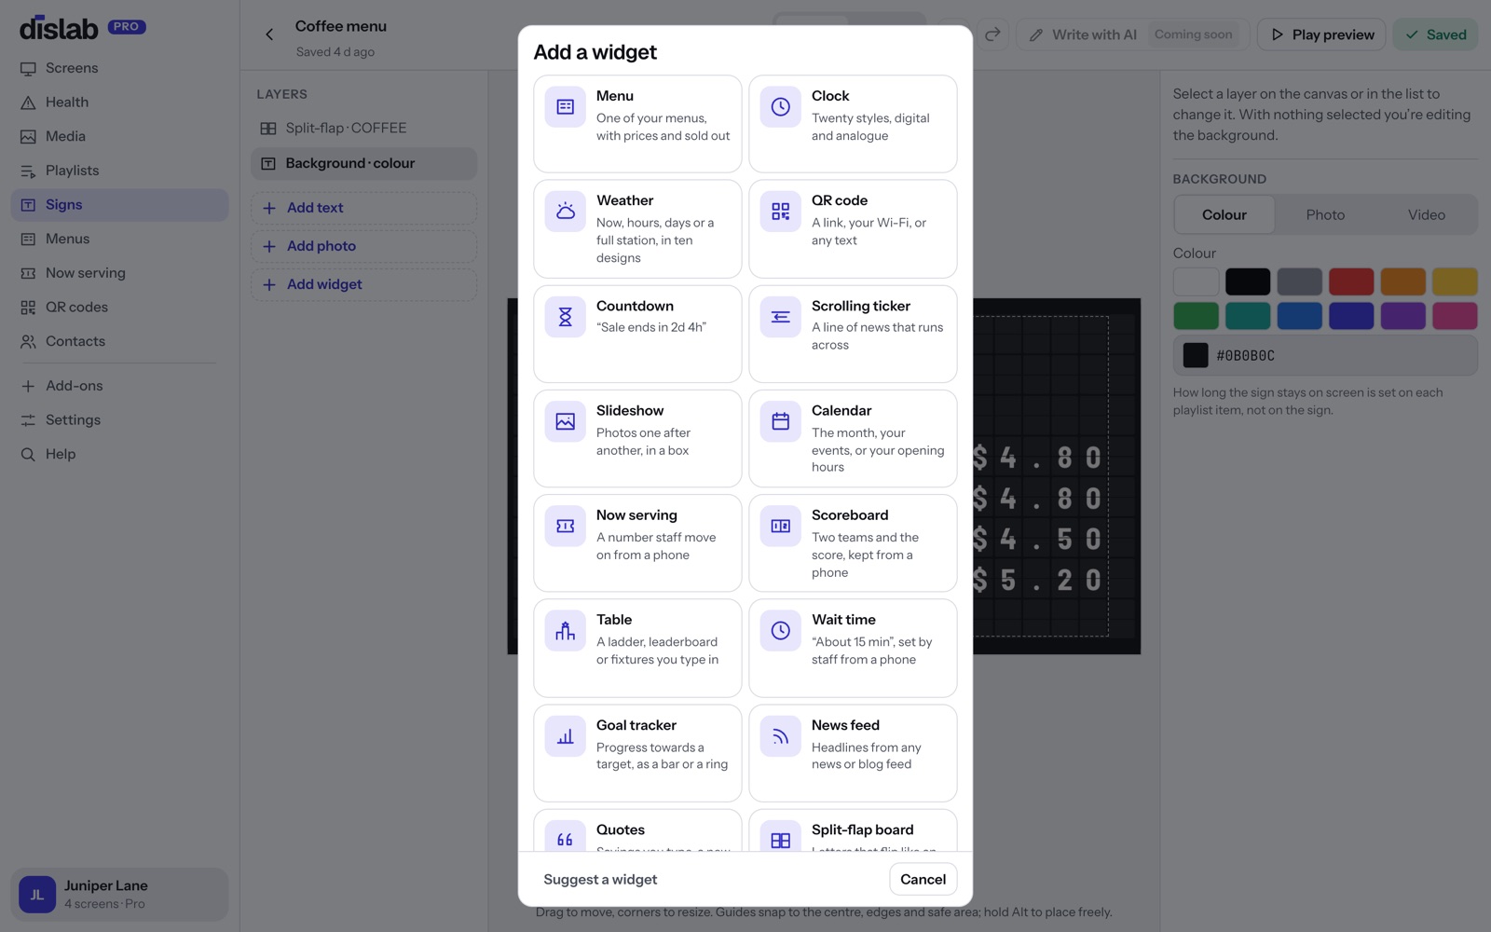This screenshot has width=1491, height=932.
Task: Click Add text in Layers
Action: 363,208
